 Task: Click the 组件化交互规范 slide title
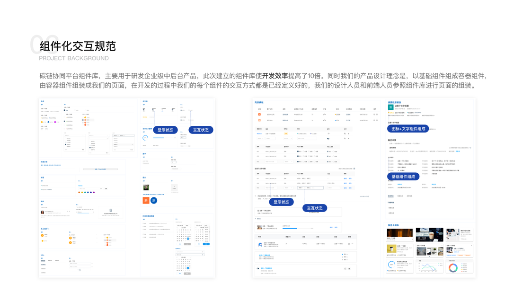pos(78,46)
